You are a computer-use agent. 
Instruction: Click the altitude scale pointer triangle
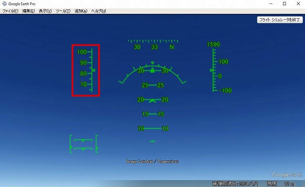[x=212, y=70]
